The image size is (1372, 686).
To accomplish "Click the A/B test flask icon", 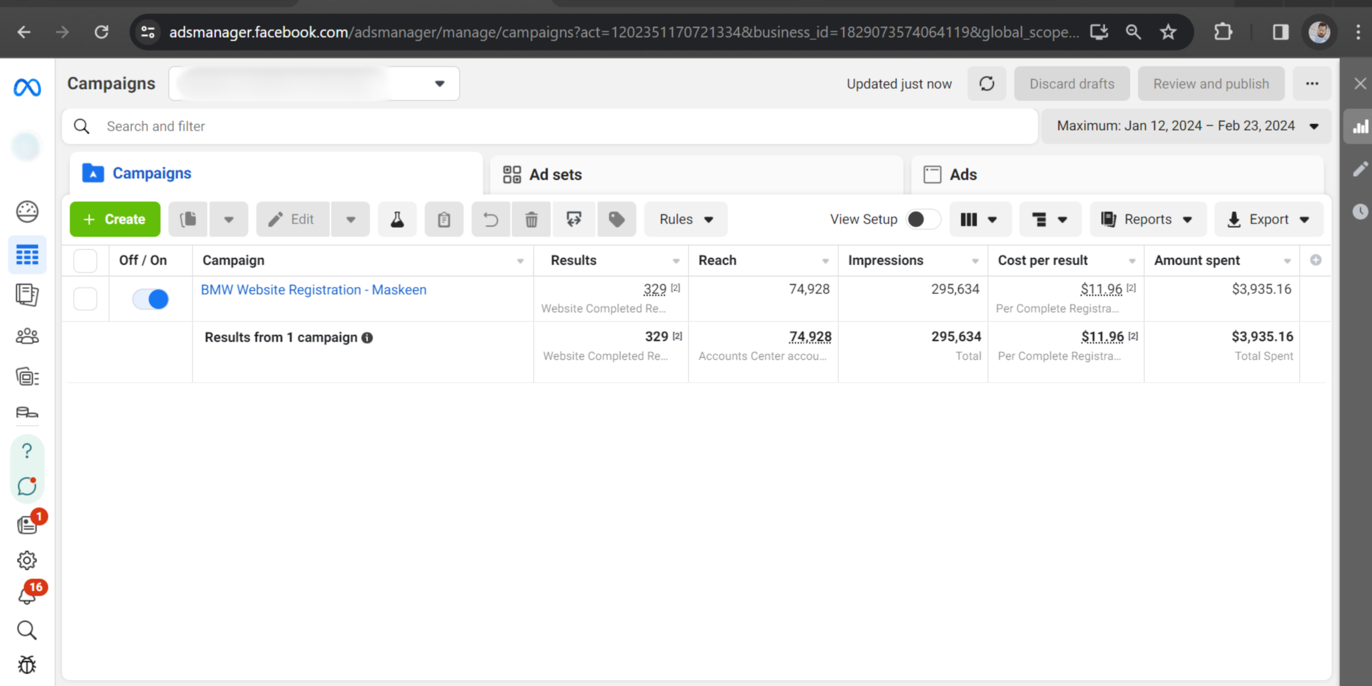I will click(x=397, y=219).
